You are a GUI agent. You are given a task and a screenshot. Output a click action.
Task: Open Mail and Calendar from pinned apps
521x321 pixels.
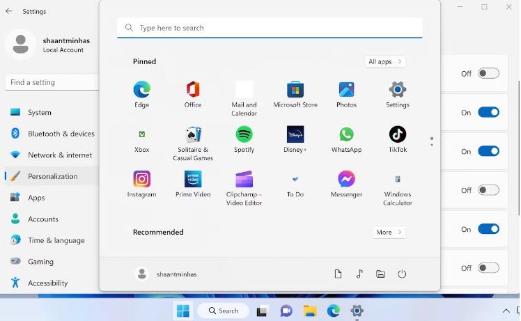pyautogui.click(x=244, y=98)
